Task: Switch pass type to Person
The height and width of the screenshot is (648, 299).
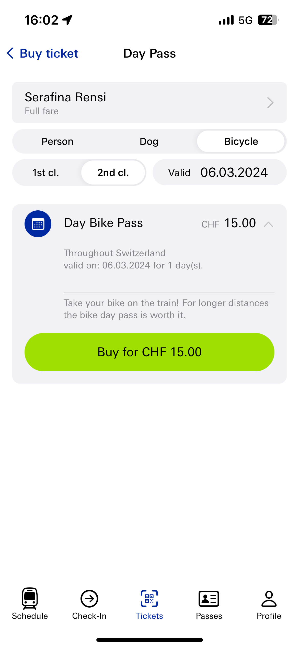Action: pos(57,141)
